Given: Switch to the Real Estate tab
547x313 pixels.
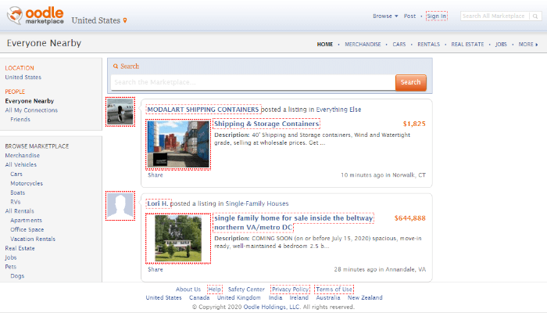Looking at the screenshot, I should coord(467,45).
